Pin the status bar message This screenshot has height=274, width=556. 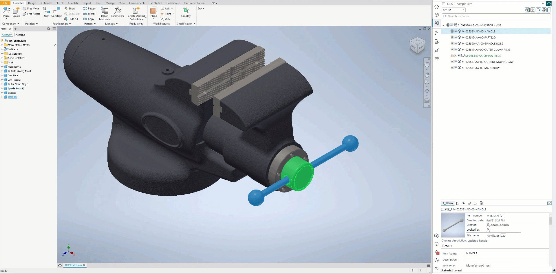point(553,270)
